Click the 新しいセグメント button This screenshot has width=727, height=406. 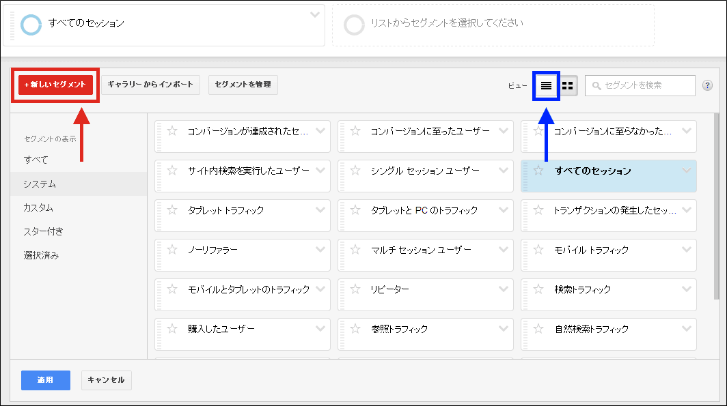click(x=55, y=85)
